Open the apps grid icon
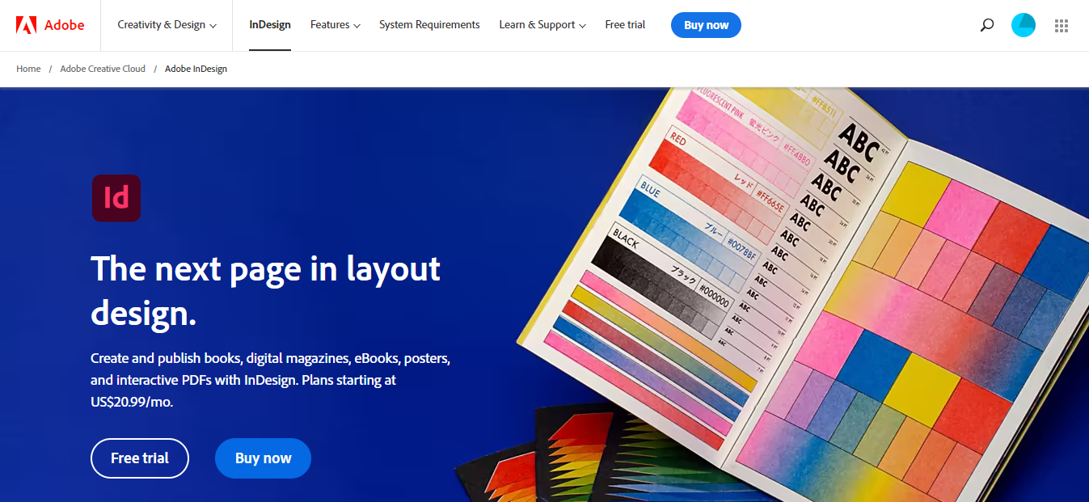 [1061, 25]
